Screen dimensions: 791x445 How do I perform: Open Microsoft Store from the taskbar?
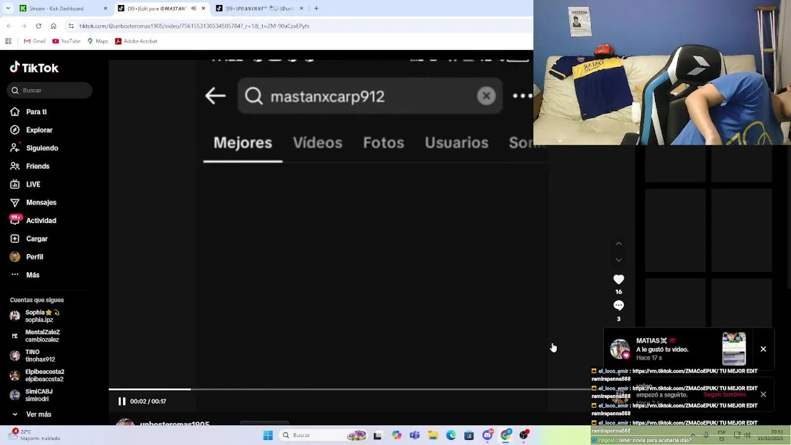click(470, 436)
